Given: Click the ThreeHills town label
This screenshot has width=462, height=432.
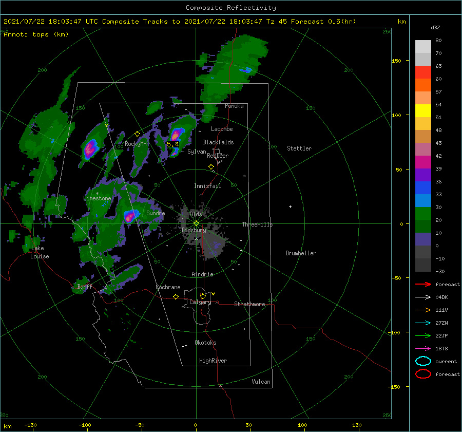Looking at the screenshot, I should click(257, 224).
